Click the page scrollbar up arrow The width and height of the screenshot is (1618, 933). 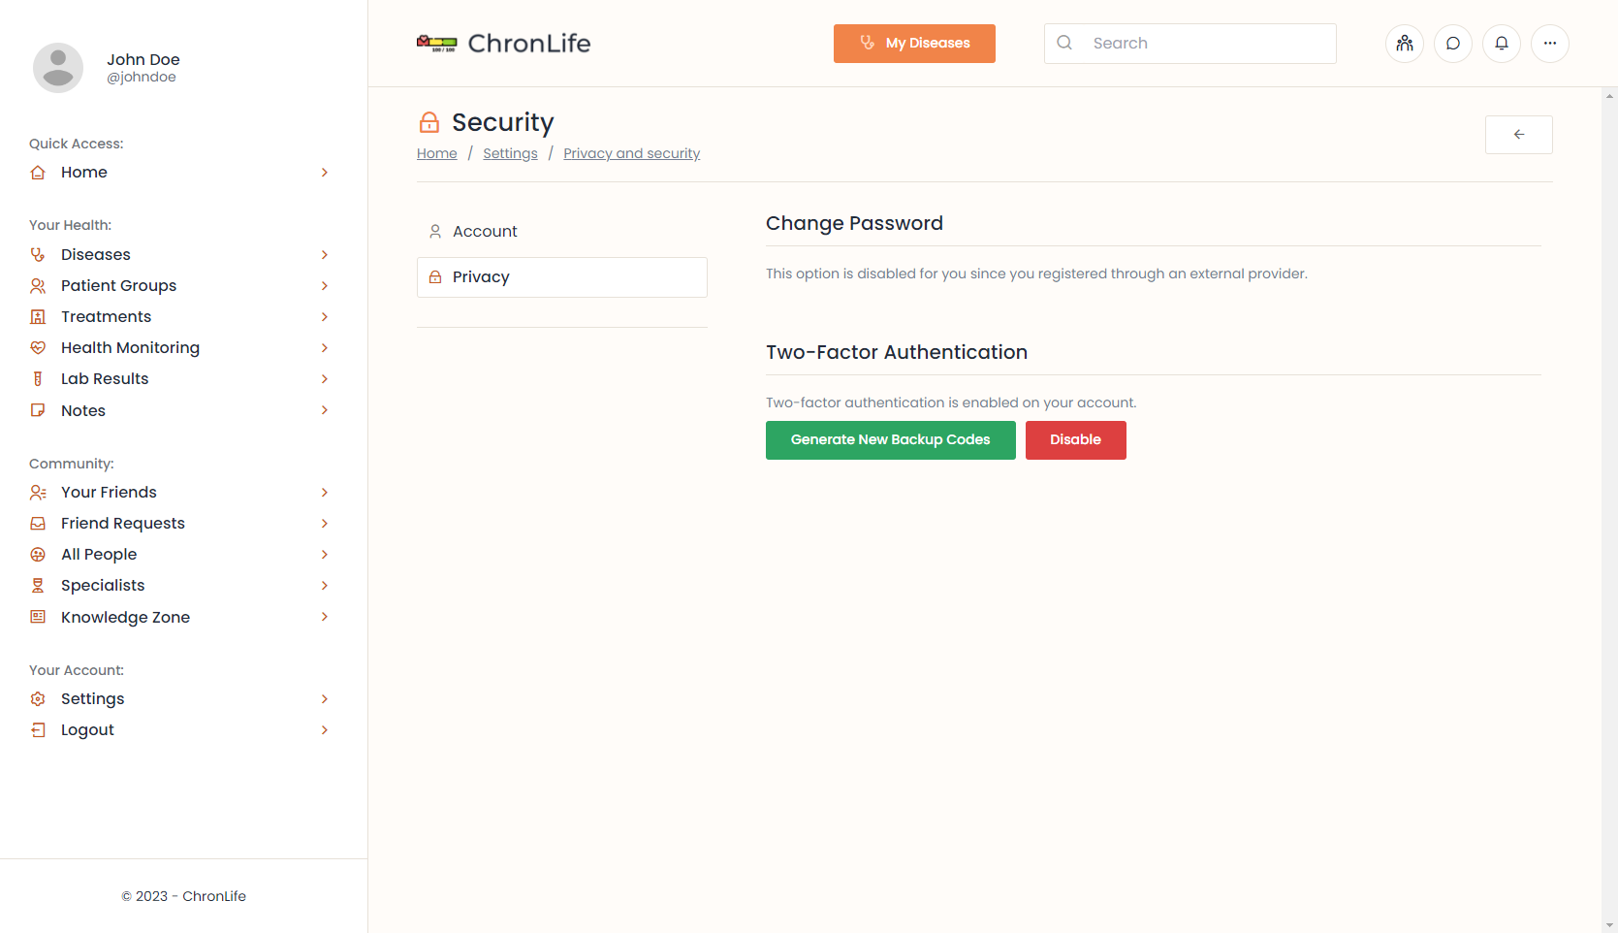click(x=1610, y=95)
